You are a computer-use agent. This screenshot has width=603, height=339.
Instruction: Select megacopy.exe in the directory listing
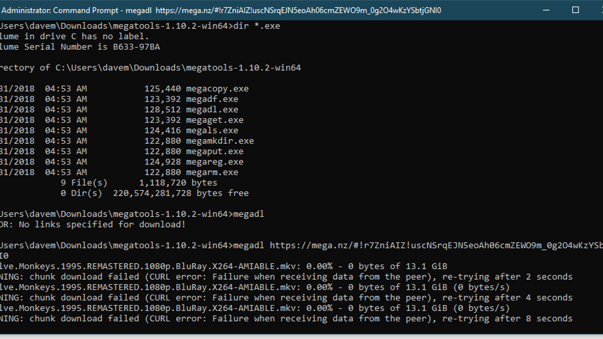(x=217, y=89)
